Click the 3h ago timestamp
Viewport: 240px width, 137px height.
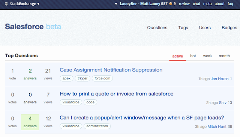click(201, 127)
